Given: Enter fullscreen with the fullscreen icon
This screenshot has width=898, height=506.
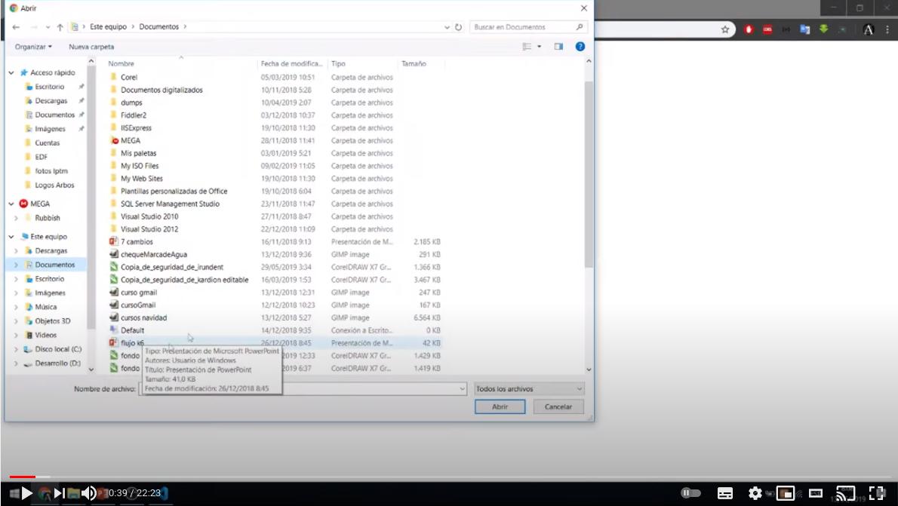Looking at the screenshot, I should point(877,493).
